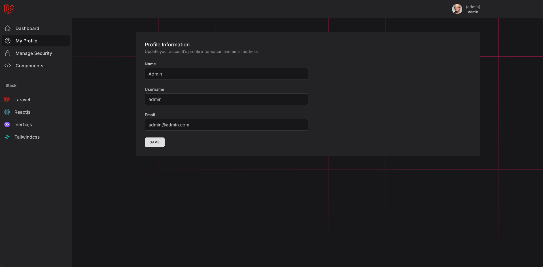Open the Components sidebar entry

click(x=29, y=66)
